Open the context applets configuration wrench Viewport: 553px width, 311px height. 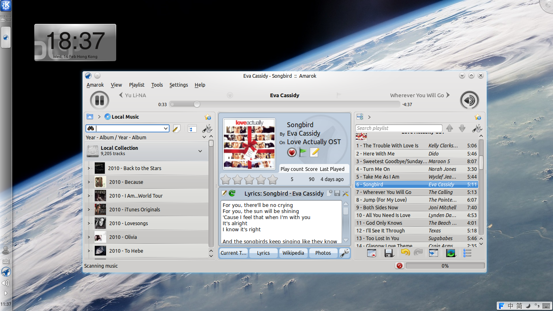click(345, 253)
